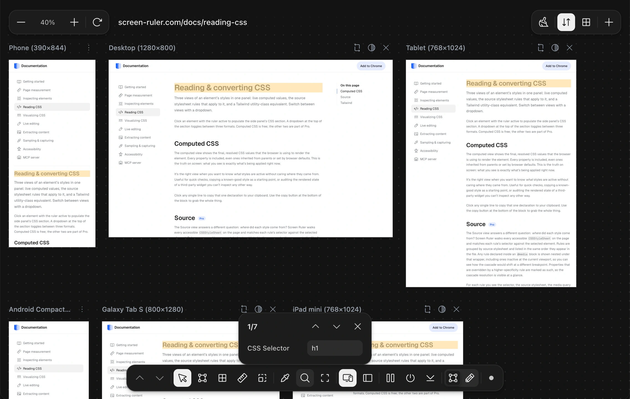Toggle contrast mode on Tablet viewport
This screenshot has height=399, width=630.
tap(555, 48)
